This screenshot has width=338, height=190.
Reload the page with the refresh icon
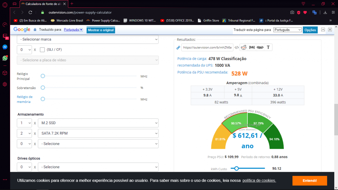(x=30, y=12)
